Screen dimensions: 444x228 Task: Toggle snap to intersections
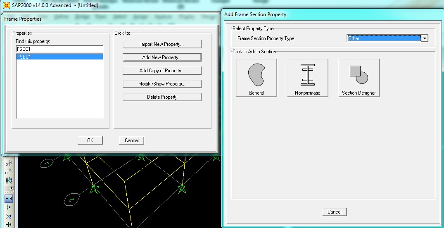pyautogui.click(x=9, y=216)
